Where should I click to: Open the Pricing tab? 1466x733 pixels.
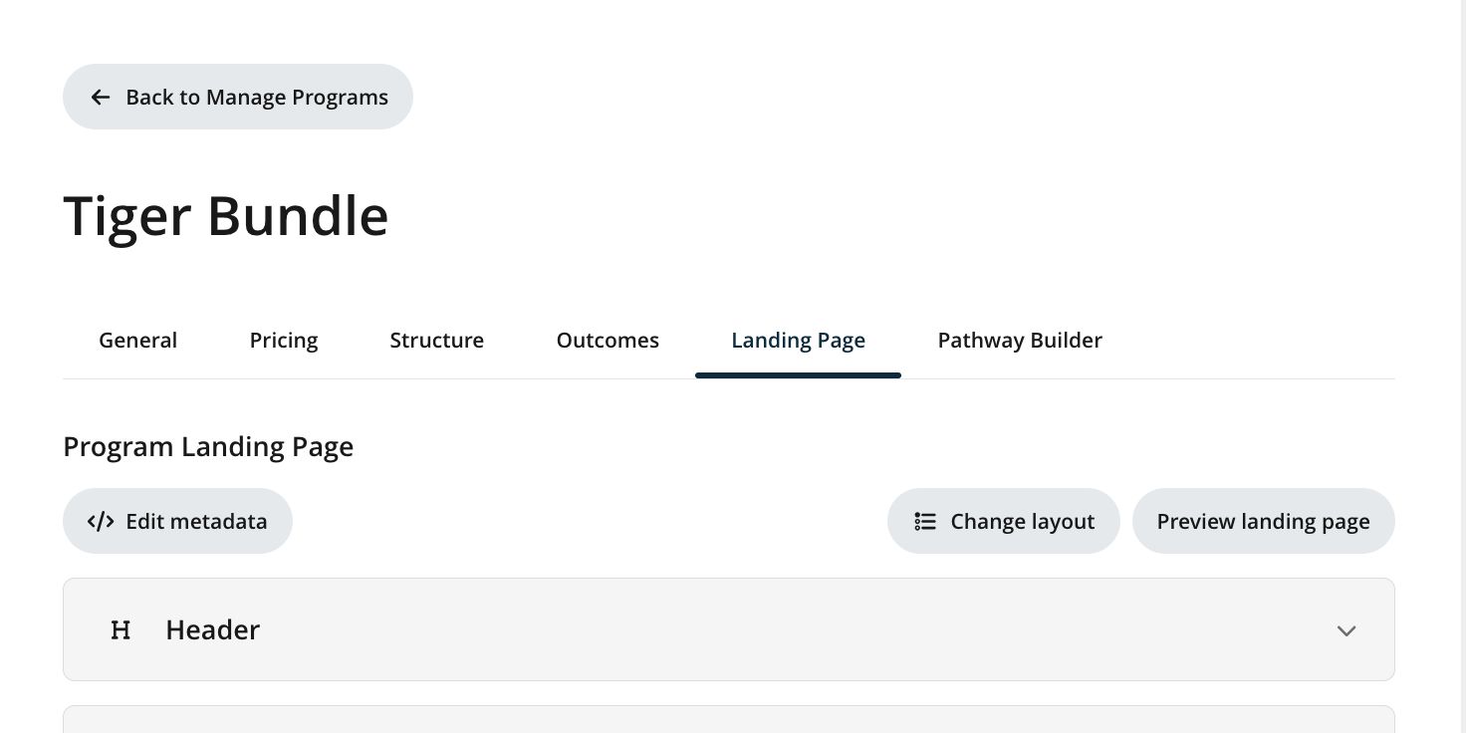coord(284,341)
